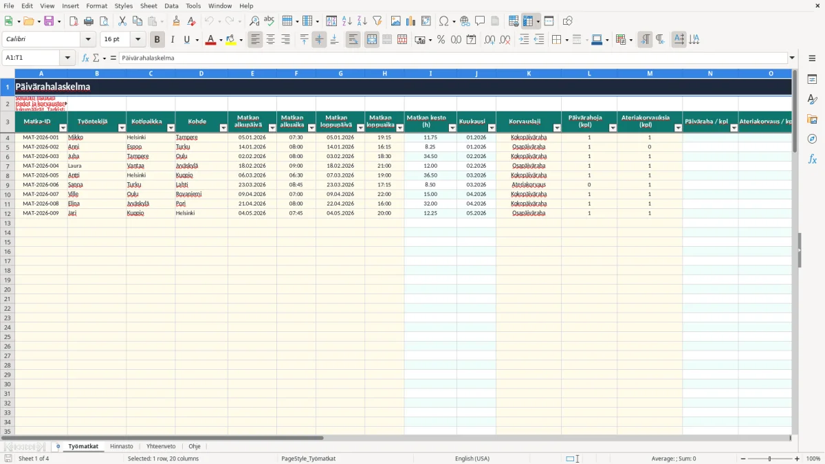
Task: Switch to the Hinnasto sheet tab
Action: 122,446
